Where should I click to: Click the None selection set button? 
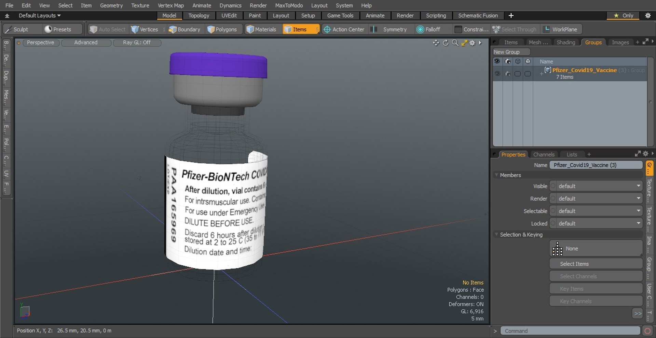[596, 248]
